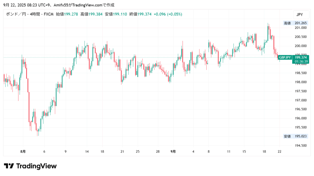The width and height of the screenshot is (314, 176).
Task: Select the 安値 195.023 low marker
Action: pos(295,136)
